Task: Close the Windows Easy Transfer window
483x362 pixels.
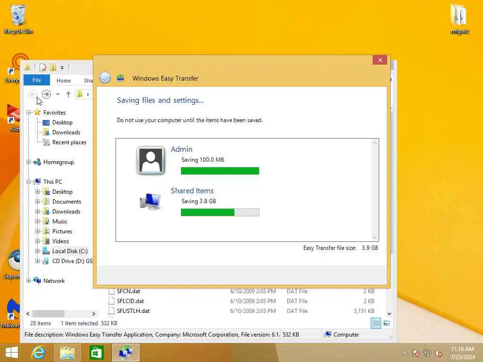Action: point(380,60)
